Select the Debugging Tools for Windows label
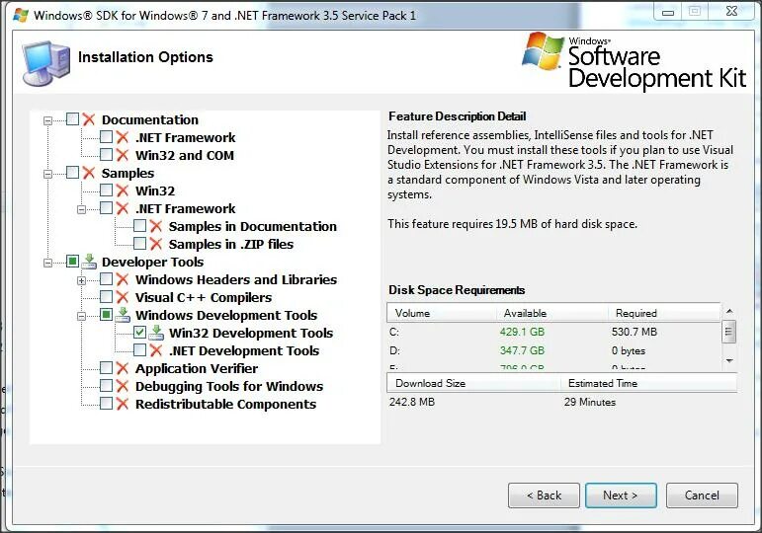762x533 pixels. click(229, 386)
